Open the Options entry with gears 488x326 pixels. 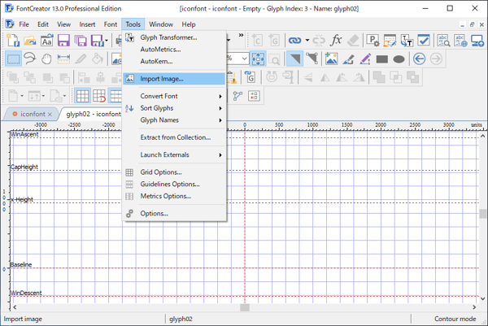click(x=174, y=214)
